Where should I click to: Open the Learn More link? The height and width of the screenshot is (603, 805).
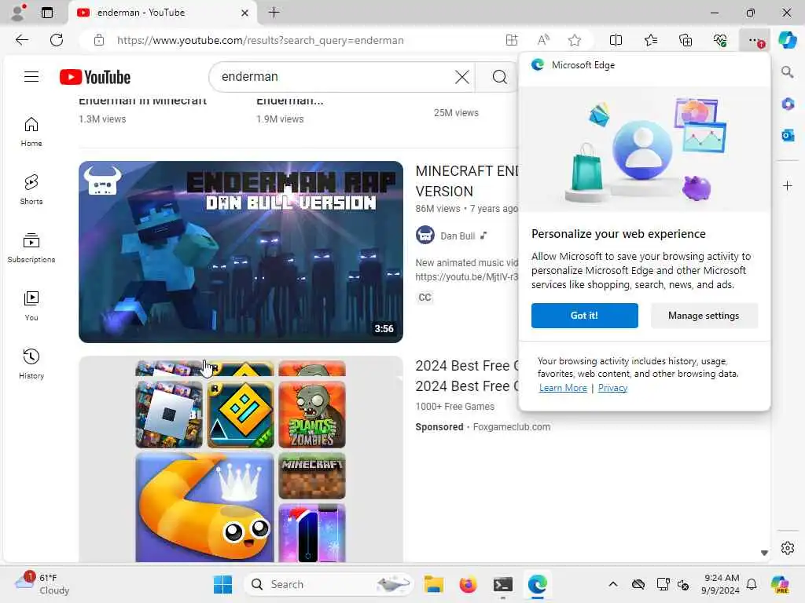[x=563, y=388]
